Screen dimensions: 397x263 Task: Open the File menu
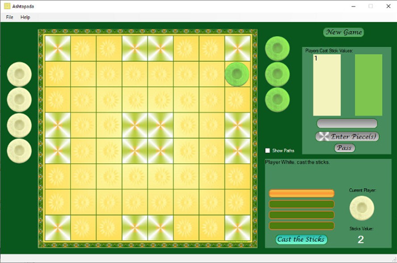9,17
